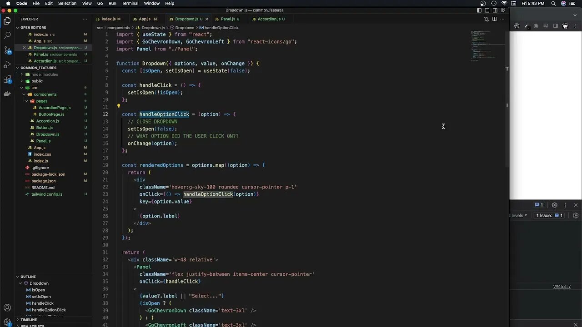The image size is (582, 327).
Task: Customize layout icon in VS Code title bar
Action: pyautogui.click(x=503, y=10)
